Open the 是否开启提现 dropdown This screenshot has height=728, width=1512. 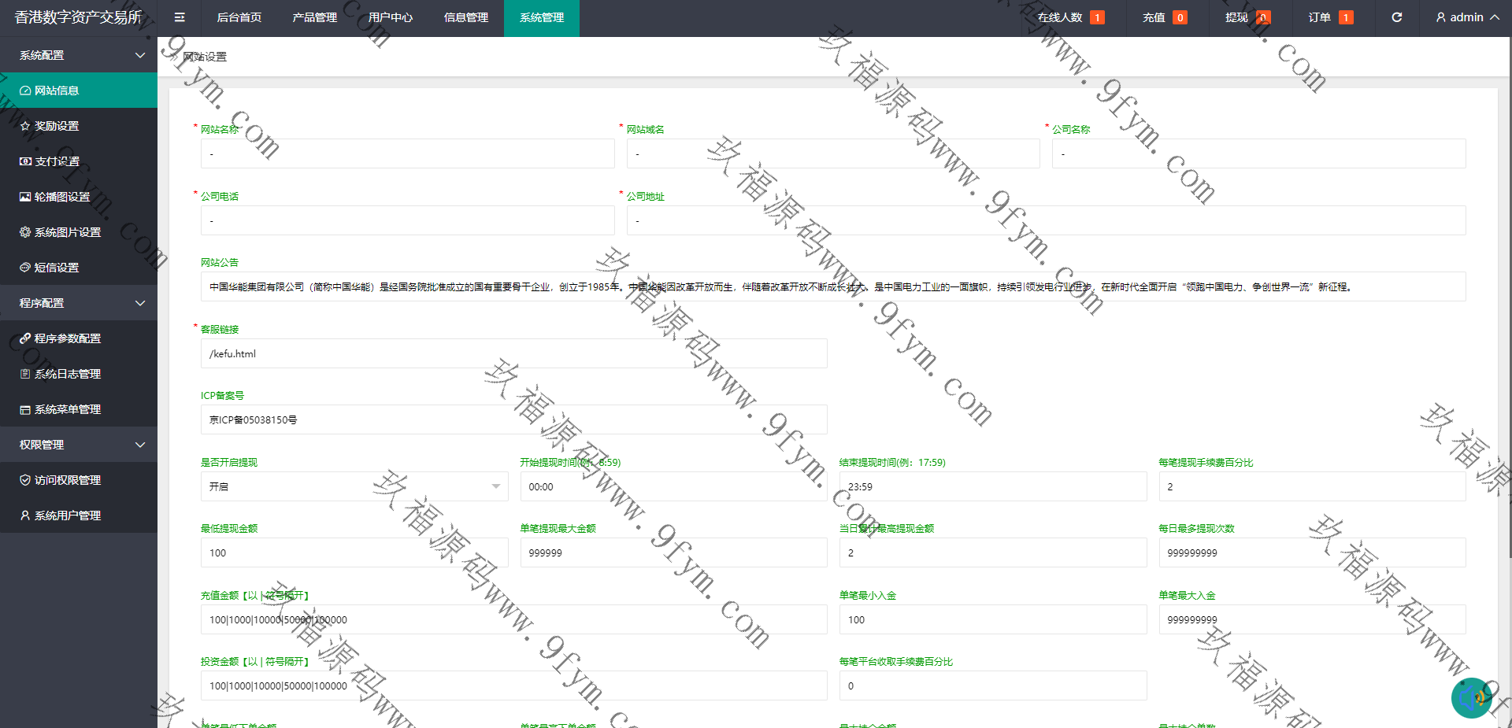tap(354, 486)
